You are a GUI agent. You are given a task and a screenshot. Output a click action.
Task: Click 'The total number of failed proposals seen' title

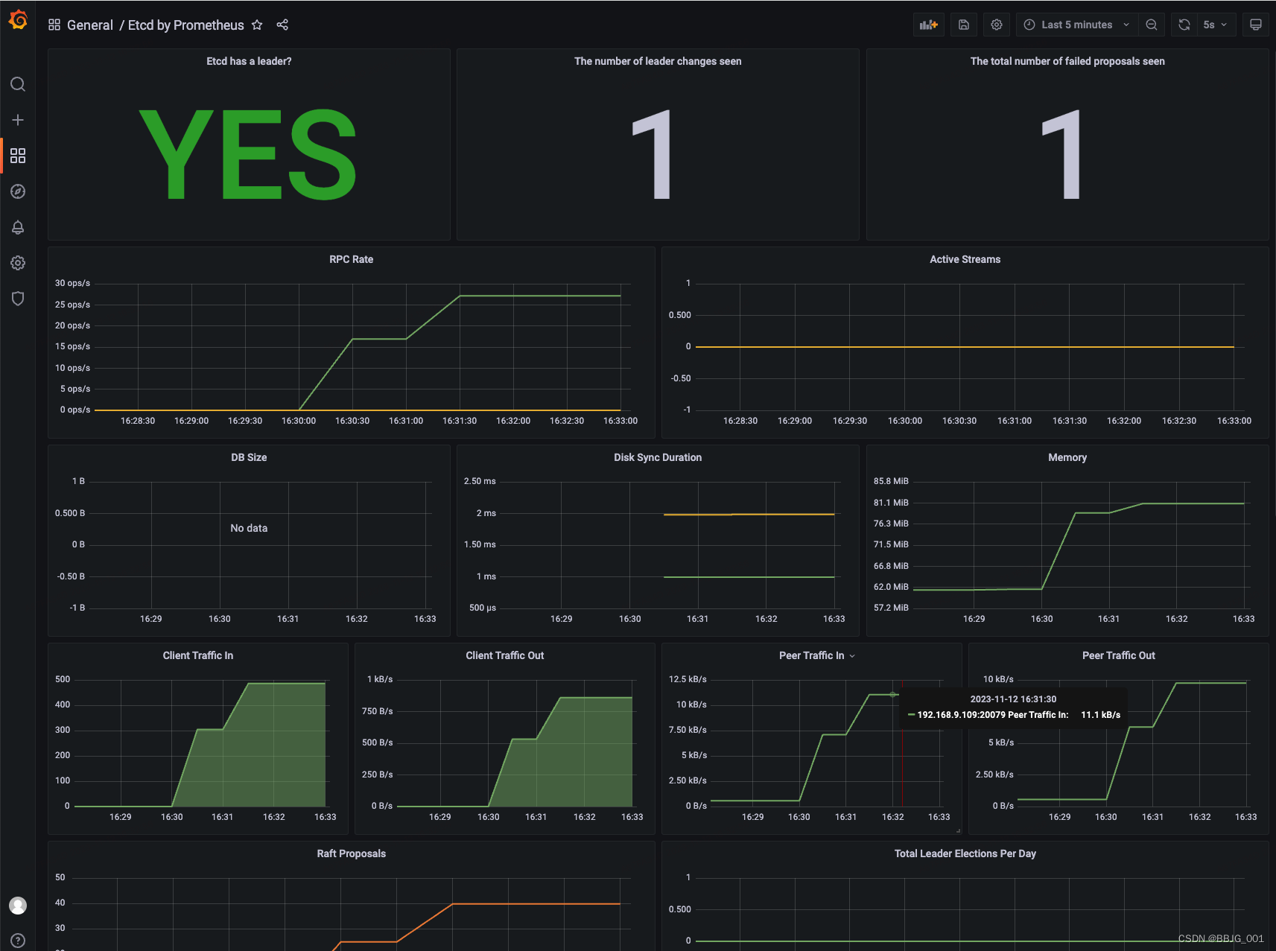[1067, 61]
